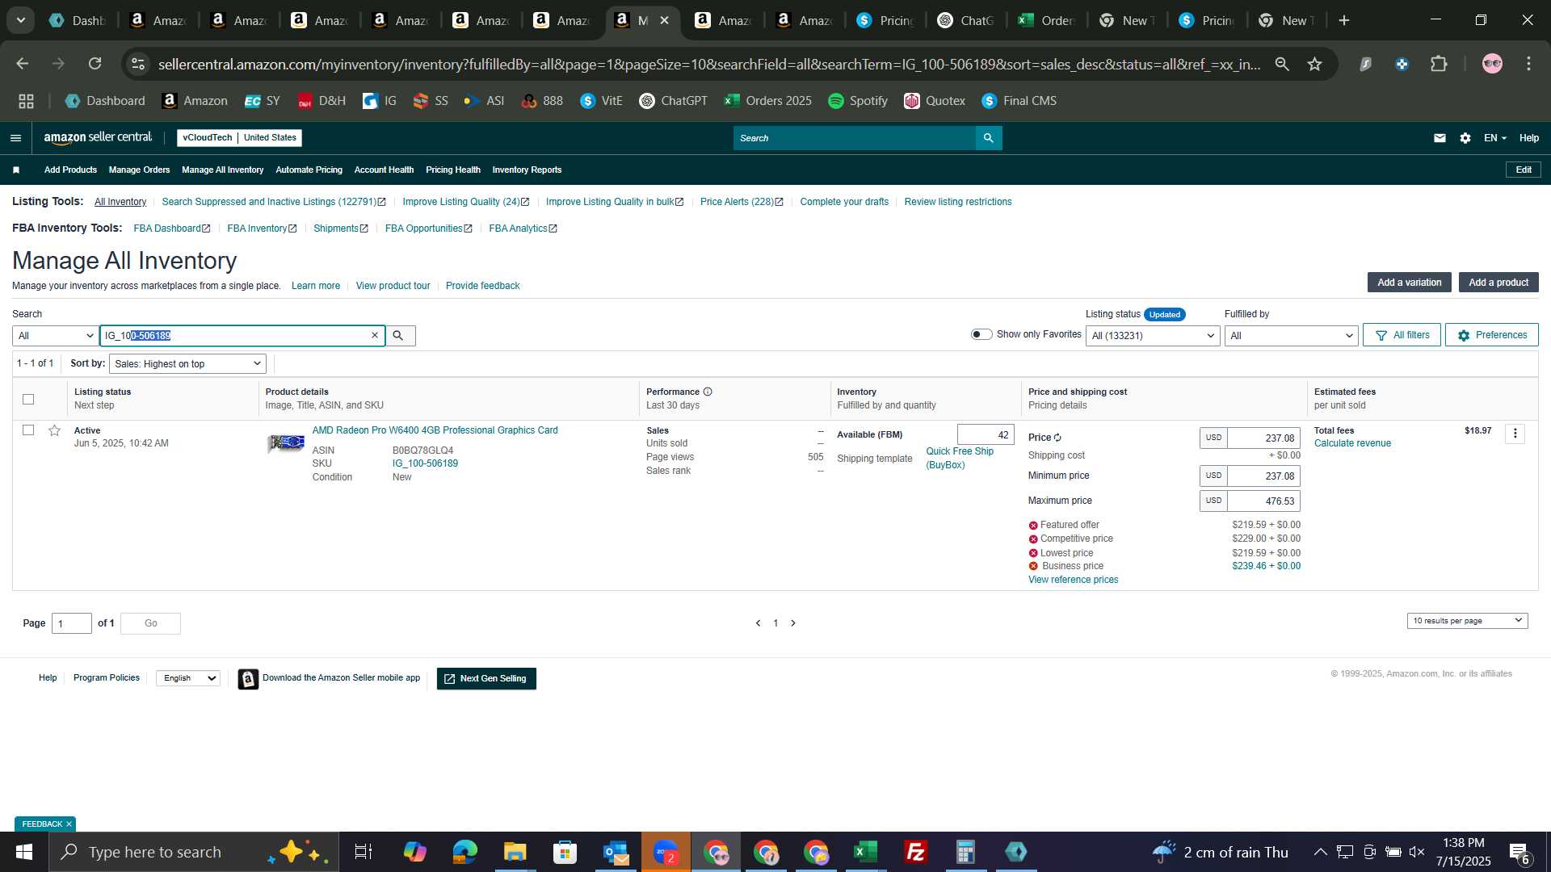Clear the inventory search field
Viewport: 1551px width, 872px height.
[375, 335]
